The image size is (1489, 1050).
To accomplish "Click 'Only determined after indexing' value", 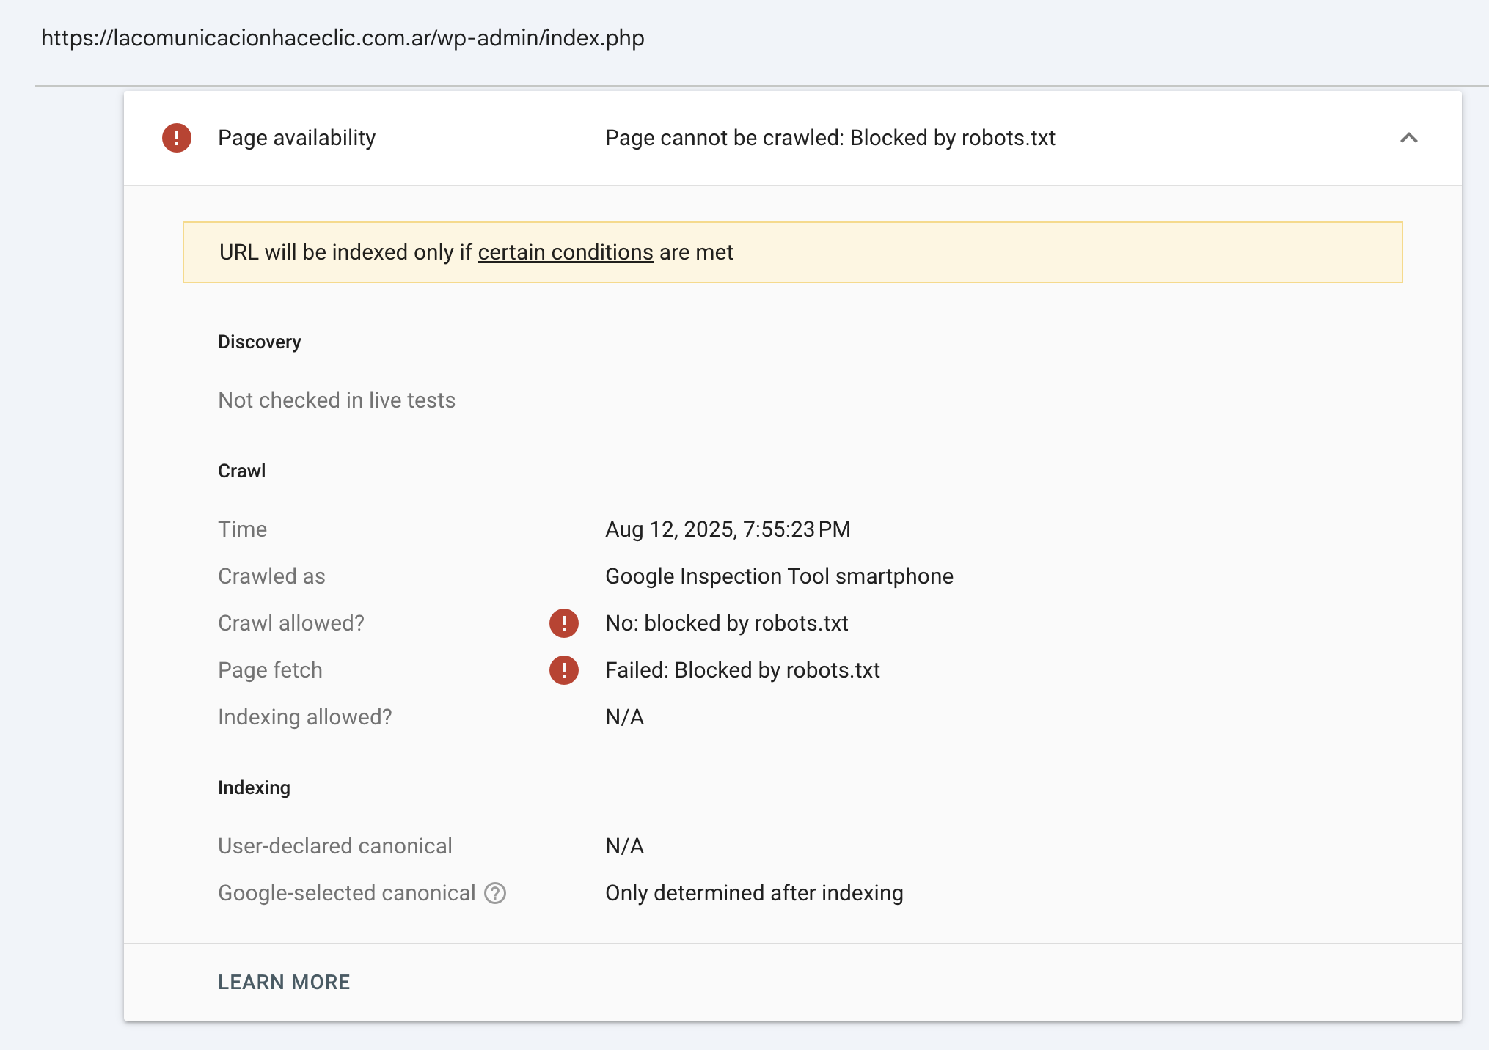I will click(754, 893).
